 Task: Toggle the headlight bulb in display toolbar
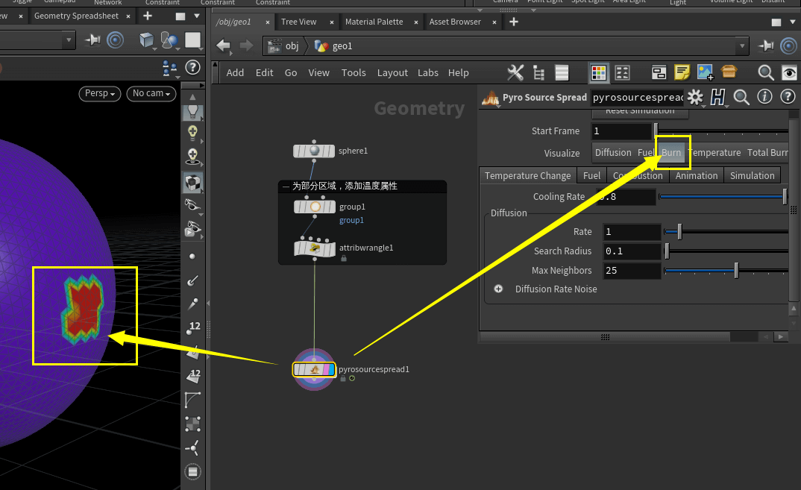192,112
